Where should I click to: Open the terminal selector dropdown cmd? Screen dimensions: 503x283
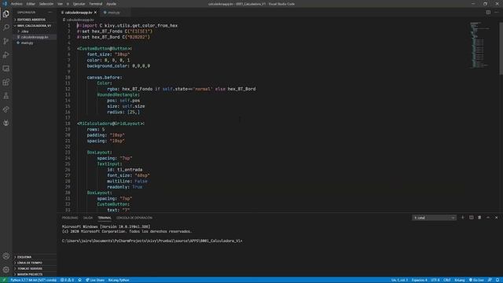coord(434,218)
